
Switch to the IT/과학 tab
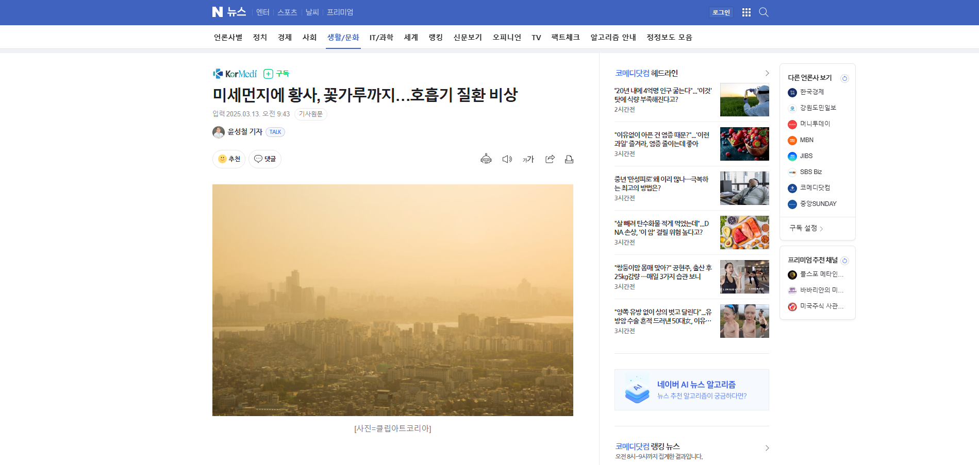point(381,38)
